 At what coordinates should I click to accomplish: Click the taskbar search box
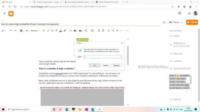pyautogui.click(x=29, y=109)
